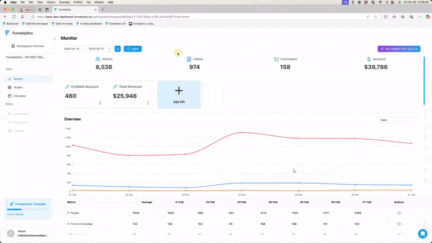Click the Revenue dollar icon
432x243 pixels.
(x=369, y=59)
